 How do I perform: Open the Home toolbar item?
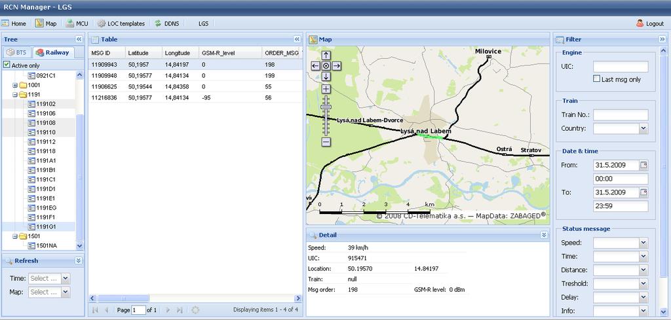[x=14, y=24]
